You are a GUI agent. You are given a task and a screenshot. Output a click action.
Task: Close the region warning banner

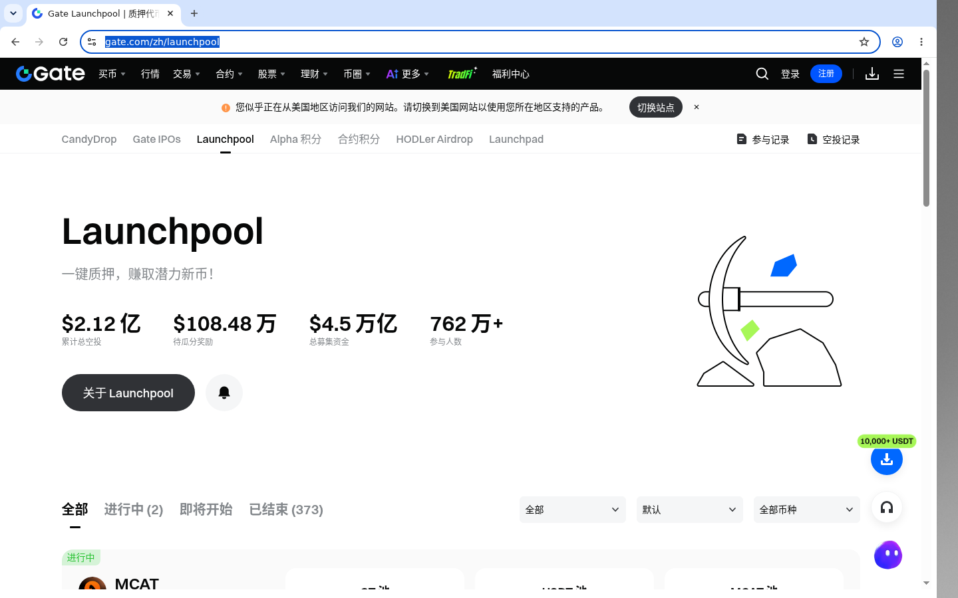pos(697,107)
